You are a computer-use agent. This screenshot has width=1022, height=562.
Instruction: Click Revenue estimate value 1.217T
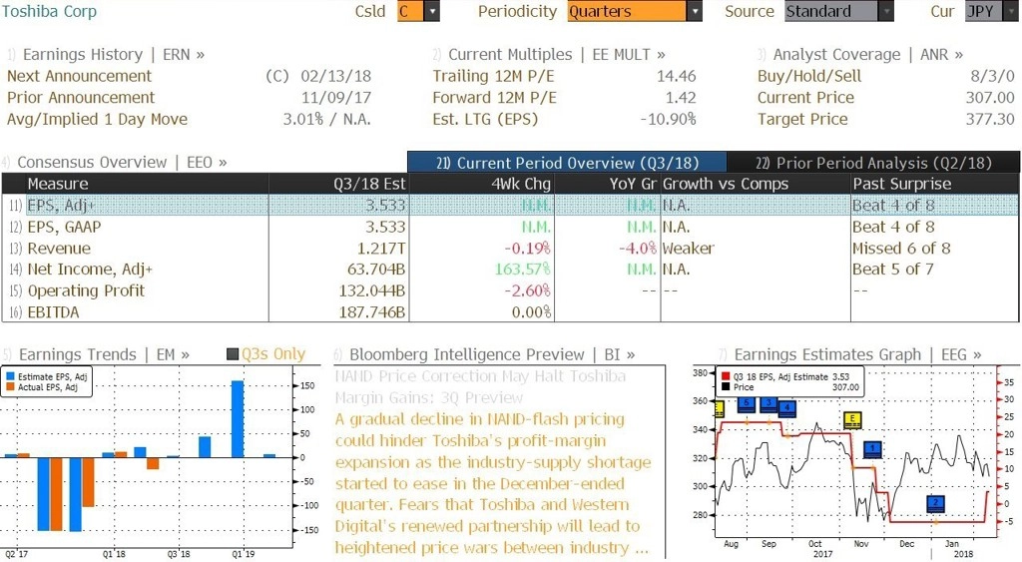point(381,249)
